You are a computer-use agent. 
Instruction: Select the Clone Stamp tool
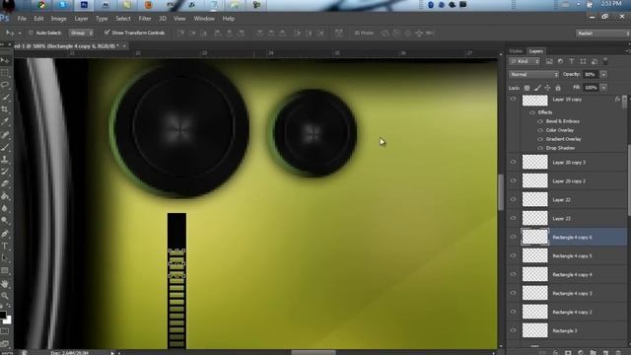(5, 160)
